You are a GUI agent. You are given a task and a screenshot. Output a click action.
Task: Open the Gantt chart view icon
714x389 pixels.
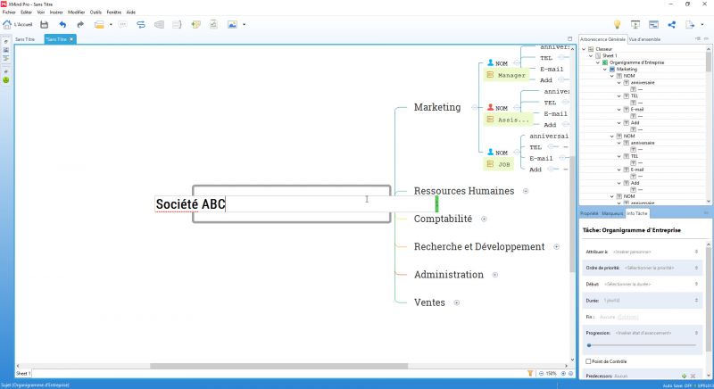tap(653, 25)
